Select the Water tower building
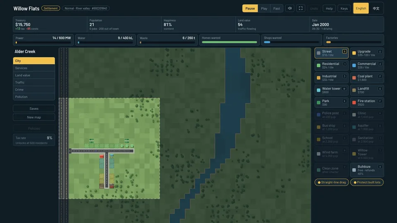 (331, 90)
